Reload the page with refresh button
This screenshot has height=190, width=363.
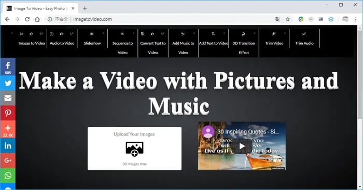27,19
